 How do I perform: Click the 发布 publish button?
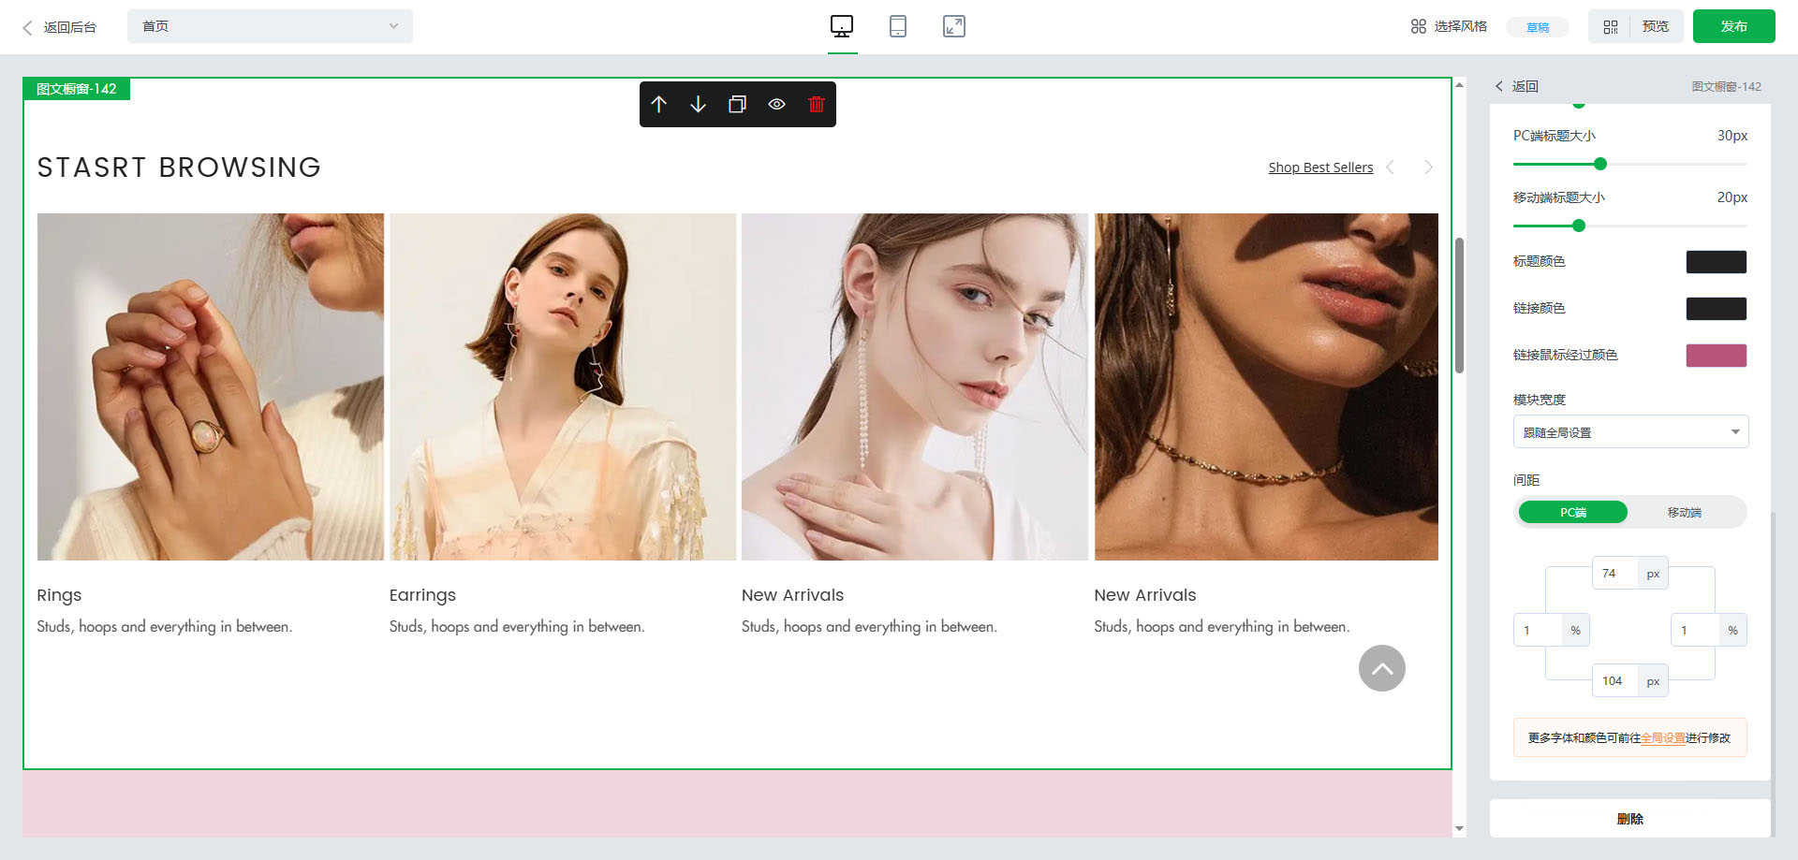click(1733, 26)
